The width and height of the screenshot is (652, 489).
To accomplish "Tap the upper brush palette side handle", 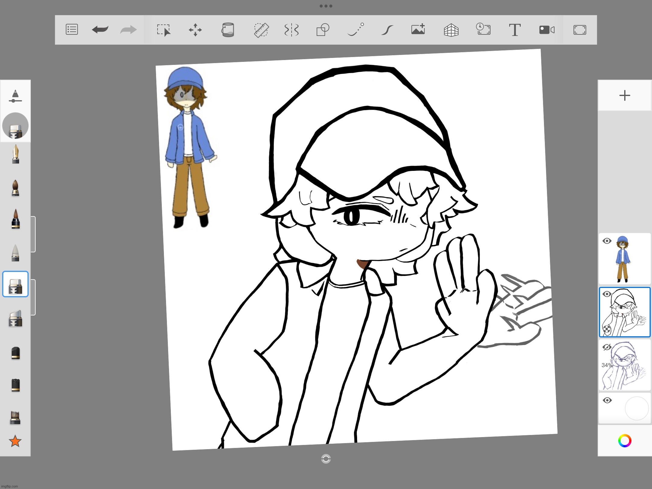I will point(33,234).
